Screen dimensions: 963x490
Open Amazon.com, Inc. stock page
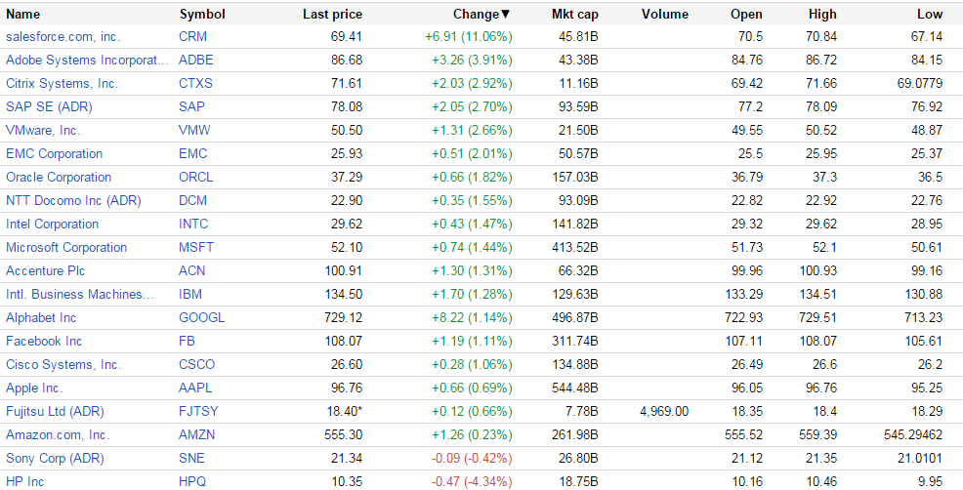point(58,434)
